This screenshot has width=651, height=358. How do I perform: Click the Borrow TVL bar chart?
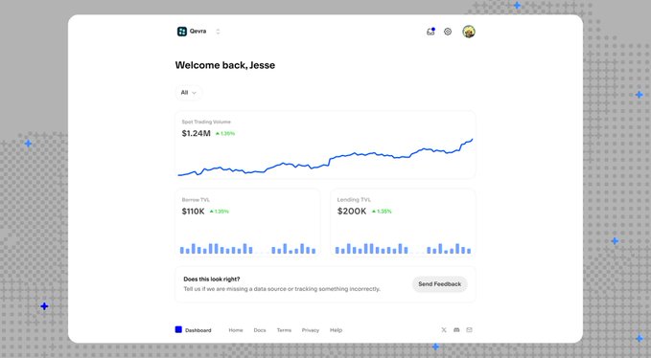[247, 248]
